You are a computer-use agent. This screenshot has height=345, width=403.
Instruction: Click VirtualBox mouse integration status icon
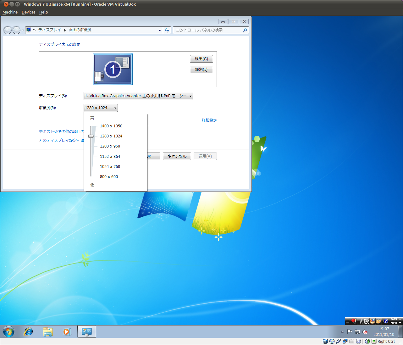pos(367,341)
